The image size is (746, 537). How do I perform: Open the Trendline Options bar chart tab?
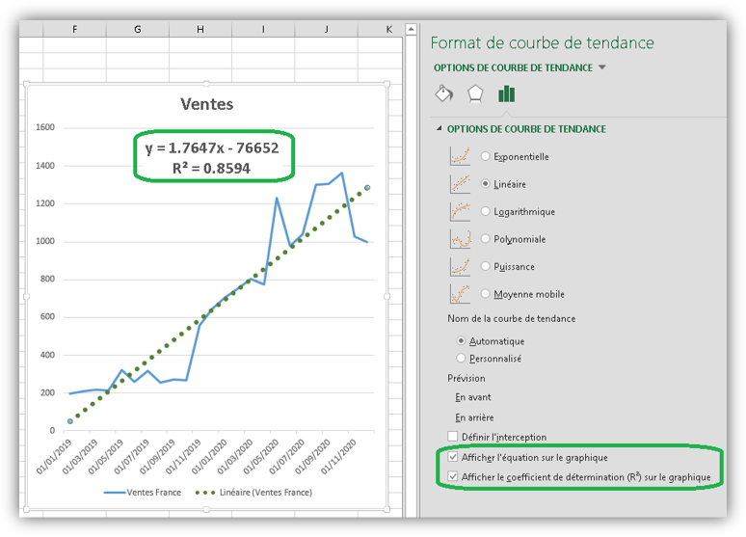[x=506, y=94]
